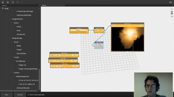Select Width under IntegralImage Query
The height and width of the screenshot is (97, 174).
tap(19, 46)
